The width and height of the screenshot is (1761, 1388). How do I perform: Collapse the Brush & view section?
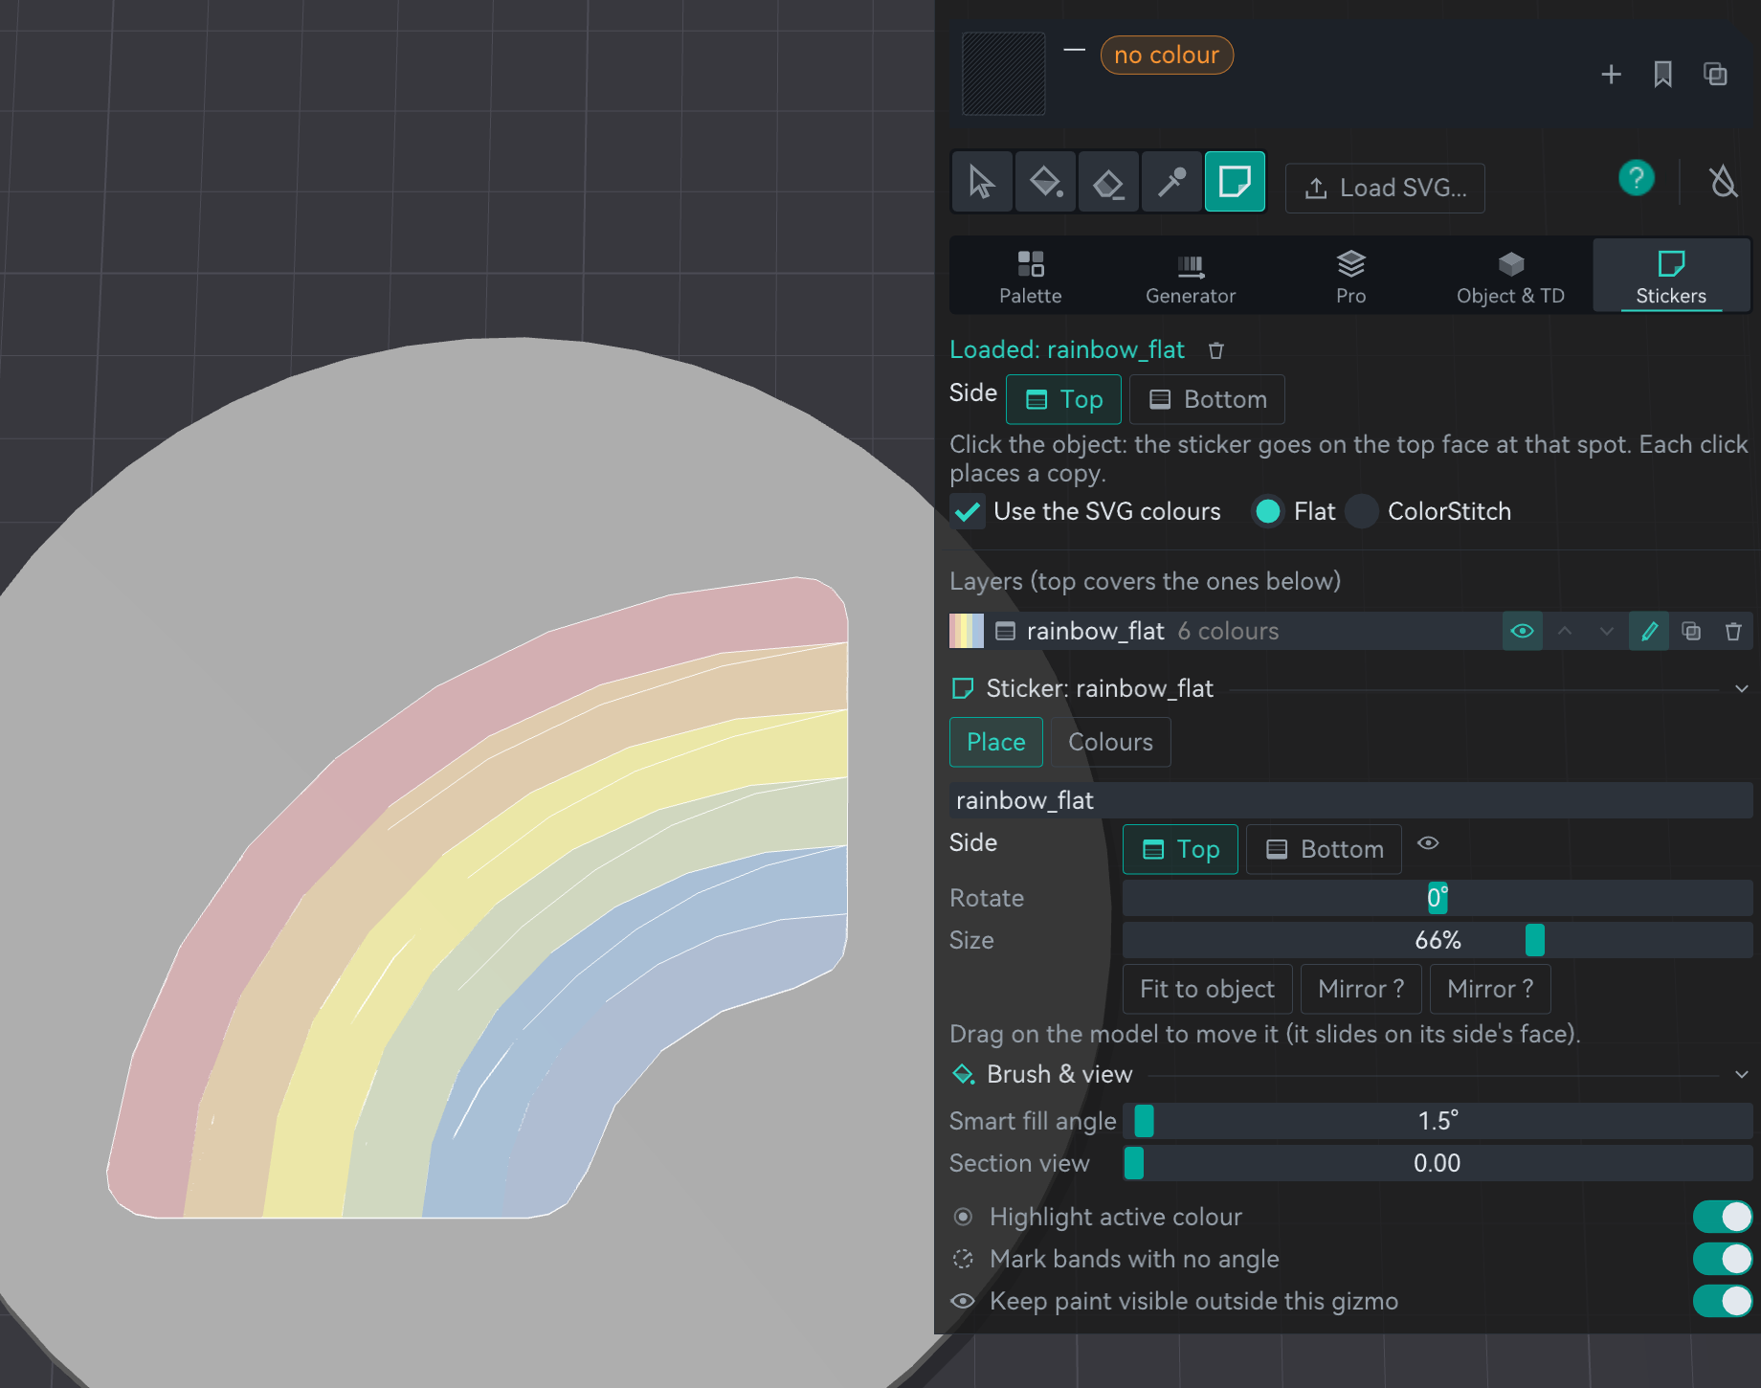tap(1742, 1075)
